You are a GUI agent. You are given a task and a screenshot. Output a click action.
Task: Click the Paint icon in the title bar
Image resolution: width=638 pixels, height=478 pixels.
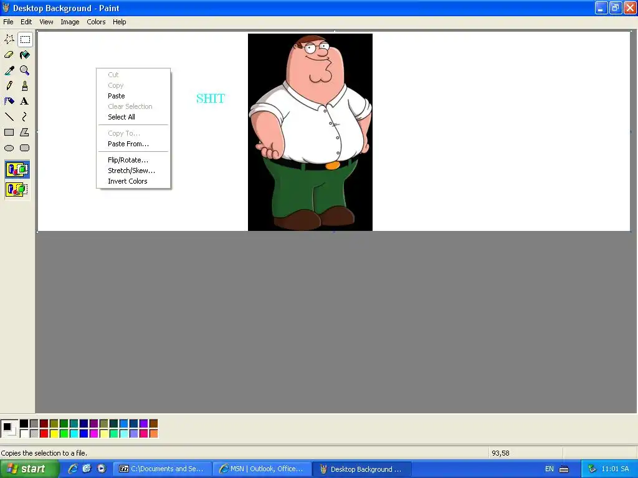(x=6, y=7)
